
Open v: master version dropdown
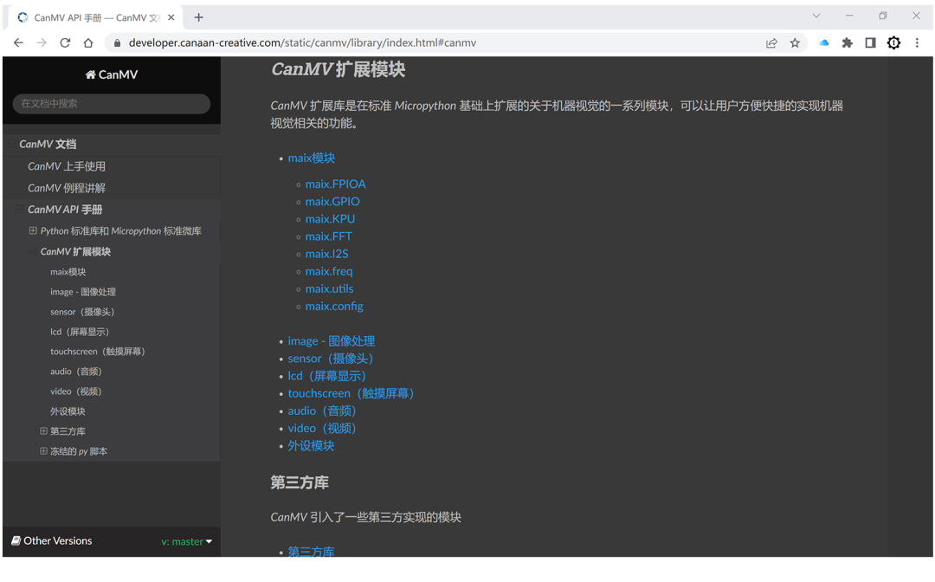tap(187, 541)
